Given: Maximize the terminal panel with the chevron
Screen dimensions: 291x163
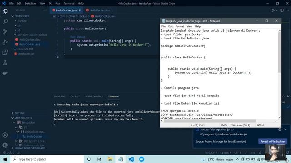Looking at the screenshot, I should click(284, 96).
